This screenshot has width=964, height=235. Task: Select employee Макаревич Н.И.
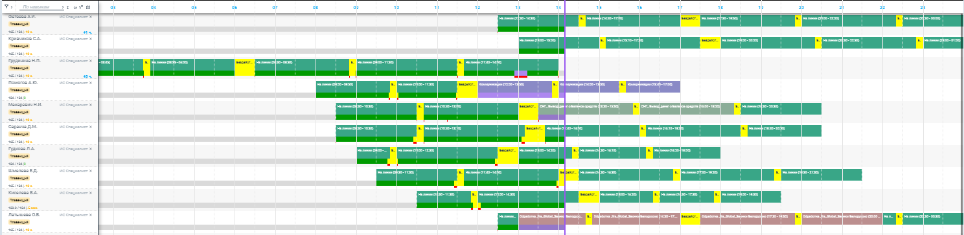coord(25,105)
